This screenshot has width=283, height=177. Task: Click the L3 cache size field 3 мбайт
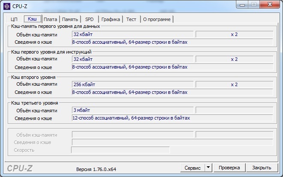click(133, 110)
